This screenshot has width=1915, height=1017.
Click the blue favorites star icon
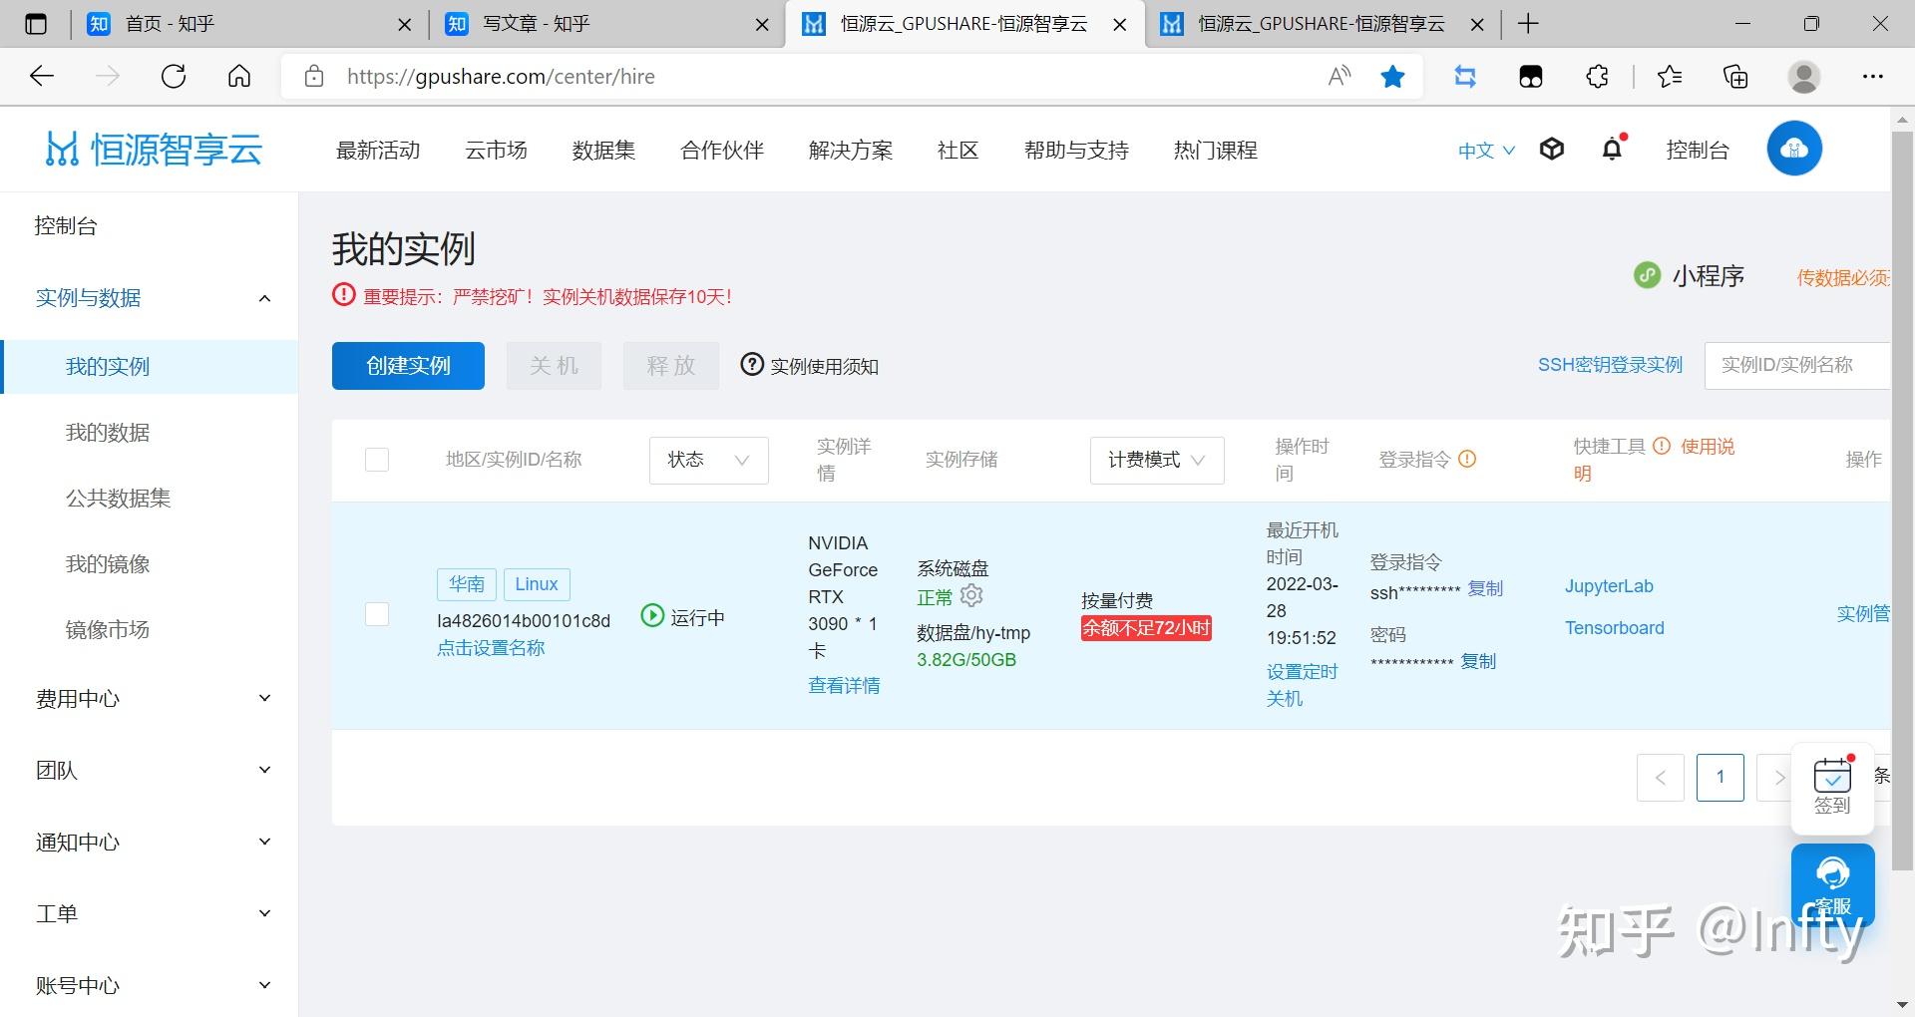[x=1392, y=77]
